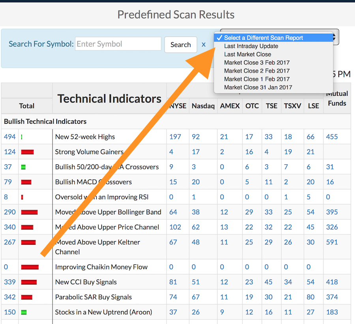Click green bar icon for Aroon New Uptrend
Screen dimensions: 355x324
pos(24,312)
